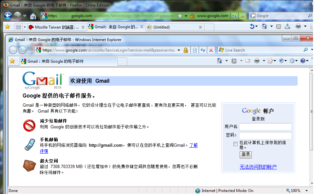Click Internet Explorer Feeds RSS icon
Viewport: 314px width, 194px height.
tap(234, 61)
